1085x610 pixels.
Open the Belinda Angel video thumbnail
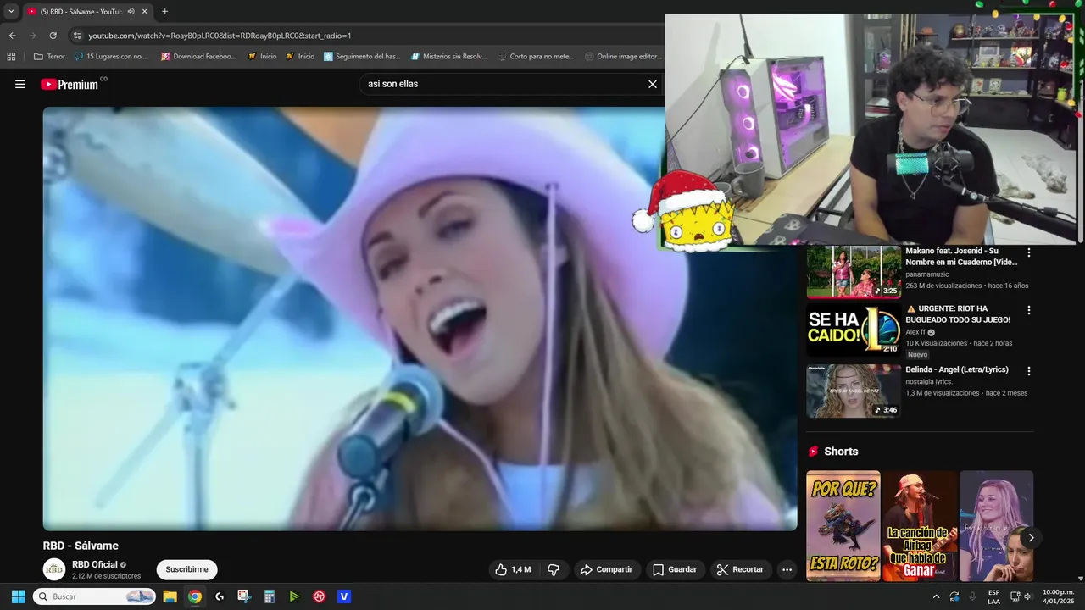point(854,391)
